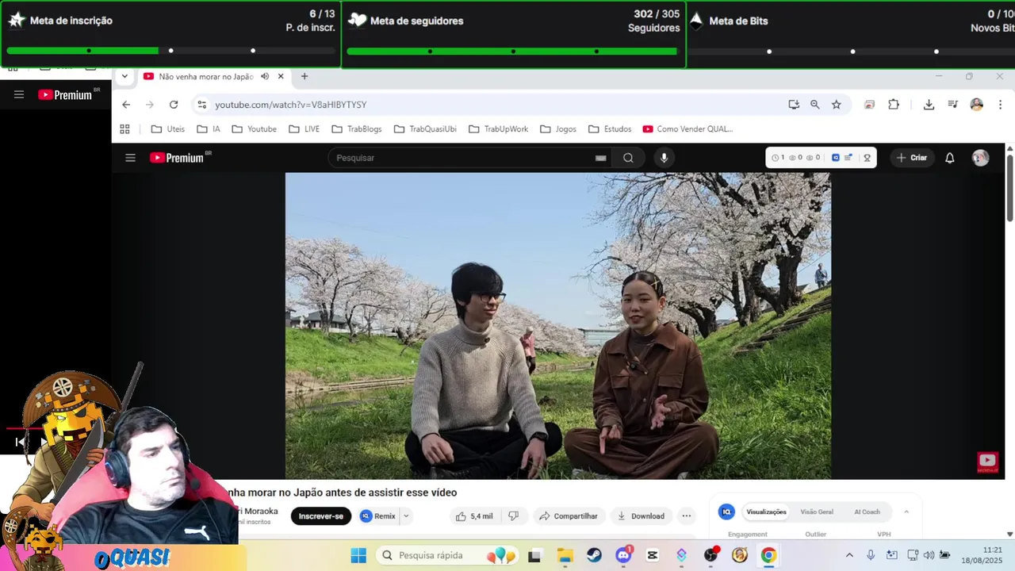The image size is (1015, 571).
Task: Click the video player frame
Action: click(558, 326)
